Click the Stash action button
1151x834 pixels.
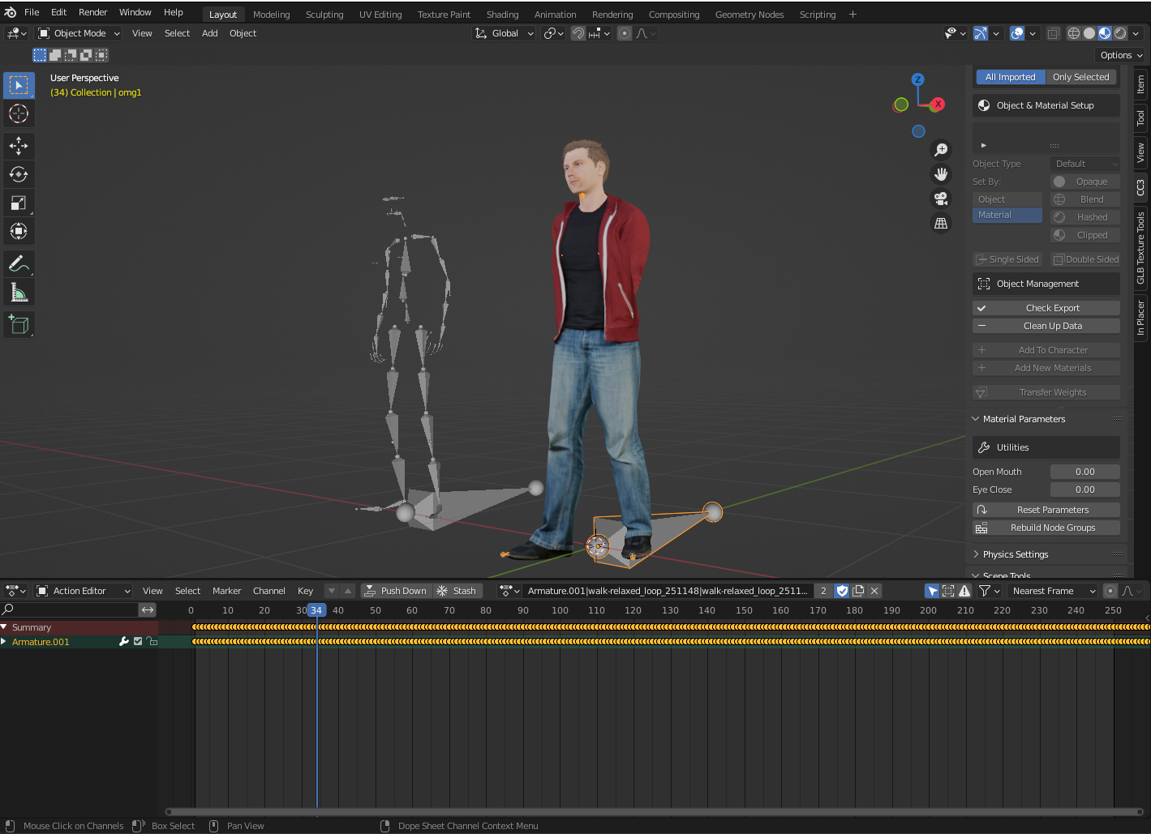457,591
